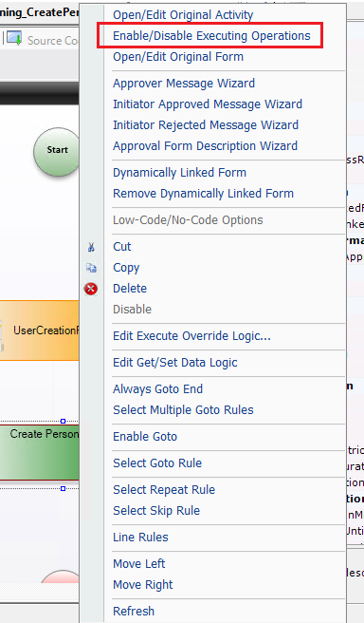This screenshot has width=364, height=623.
Task: Select the green Create Person activity
Action: [39, 453]
